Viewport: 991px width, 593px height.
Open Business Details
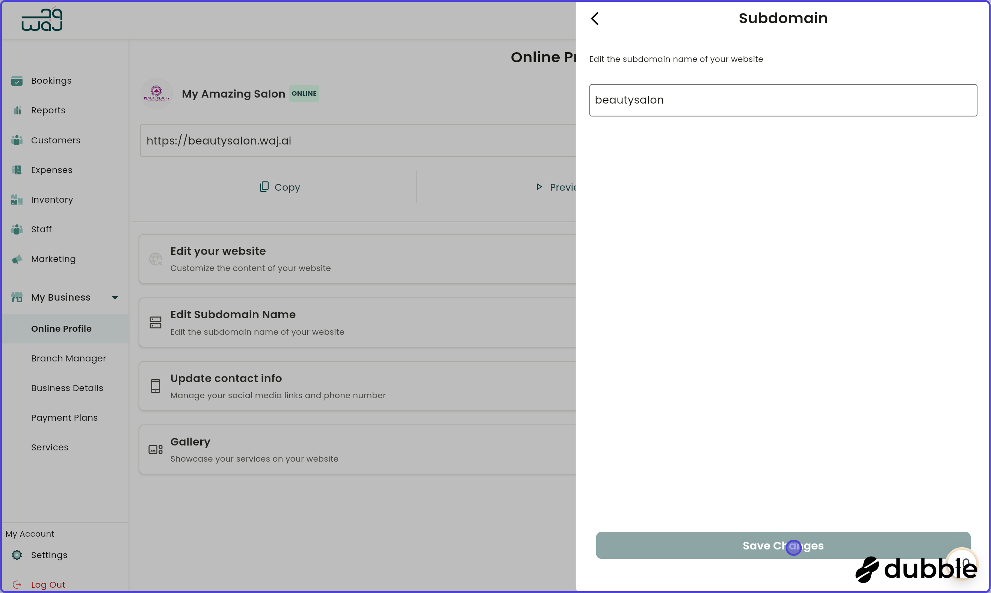tap(67, 388)
